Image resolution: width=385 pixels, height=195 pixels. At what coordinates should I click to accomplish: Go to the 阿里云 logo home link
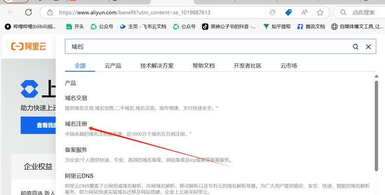[28, 46]
